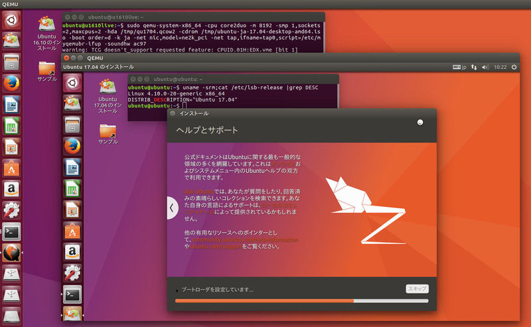Open Files manager in the host launcher

click(11, 62)
